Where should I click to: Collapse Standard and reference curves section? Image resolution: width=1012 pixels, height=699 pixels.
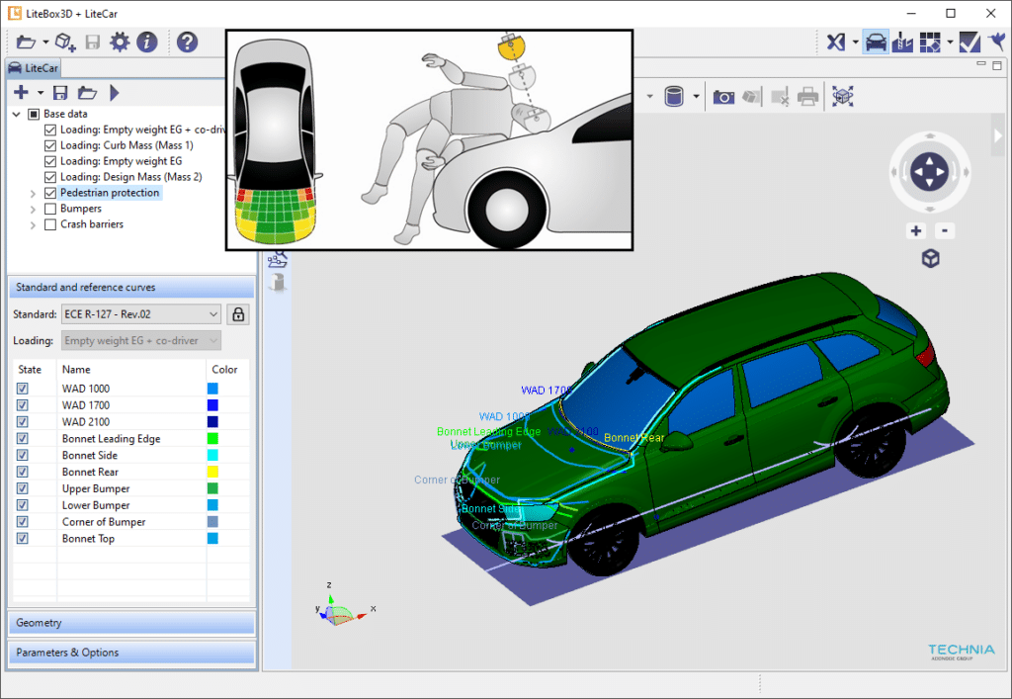point(131,288)
